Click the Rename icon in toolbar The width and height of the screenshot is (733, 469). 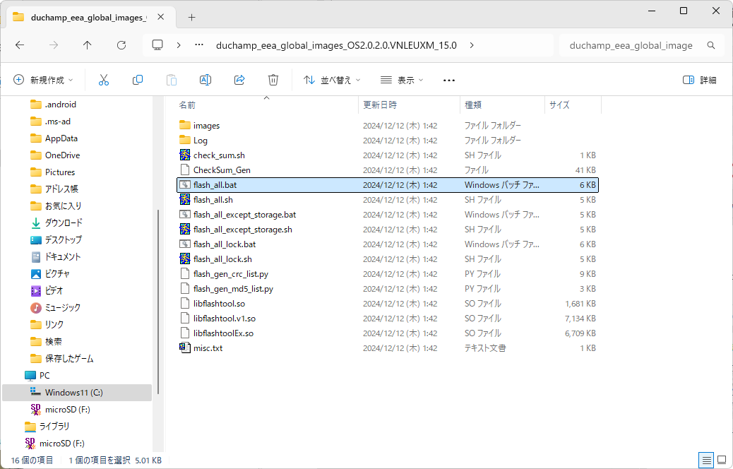coord(205,80)
